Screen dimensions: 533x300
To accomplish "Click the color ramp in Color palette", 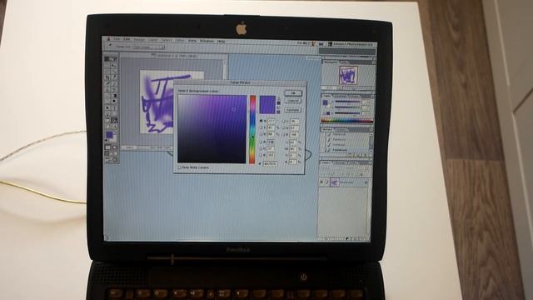I will tap(347, 120).
